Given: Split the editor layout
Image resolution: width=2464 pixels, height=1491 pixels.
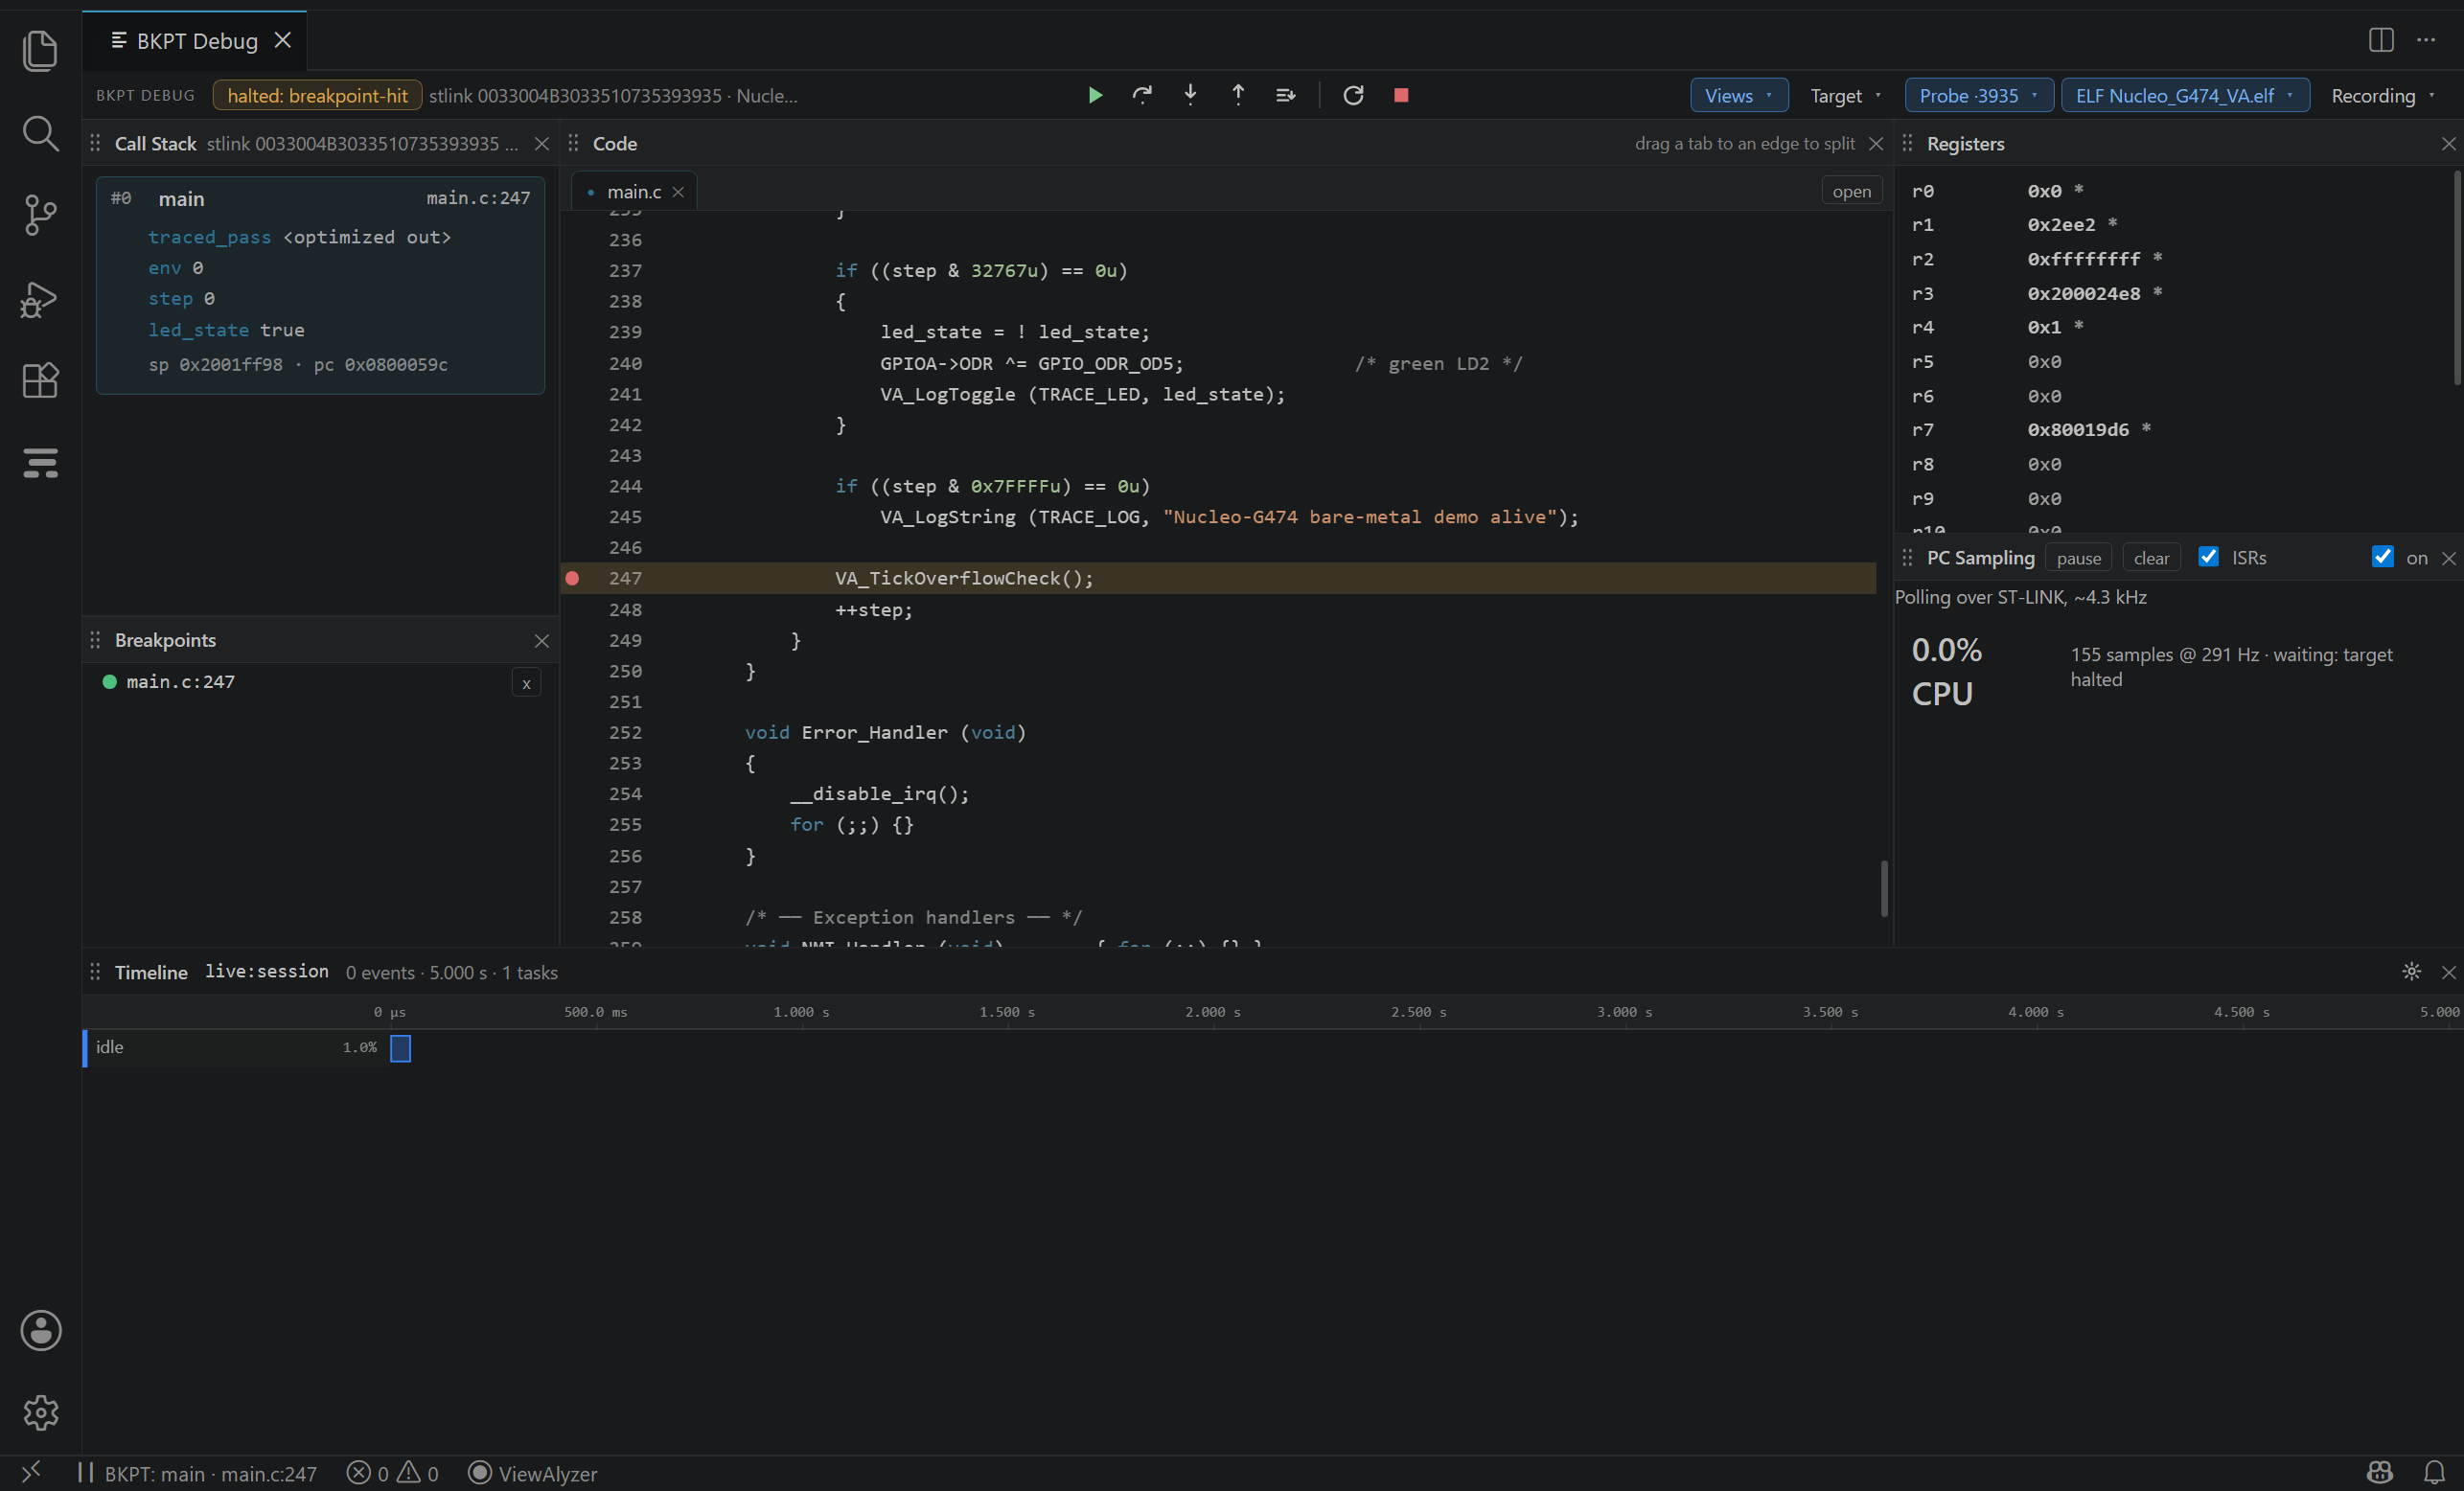Looking at the screenshot, I should (2381, 40).
